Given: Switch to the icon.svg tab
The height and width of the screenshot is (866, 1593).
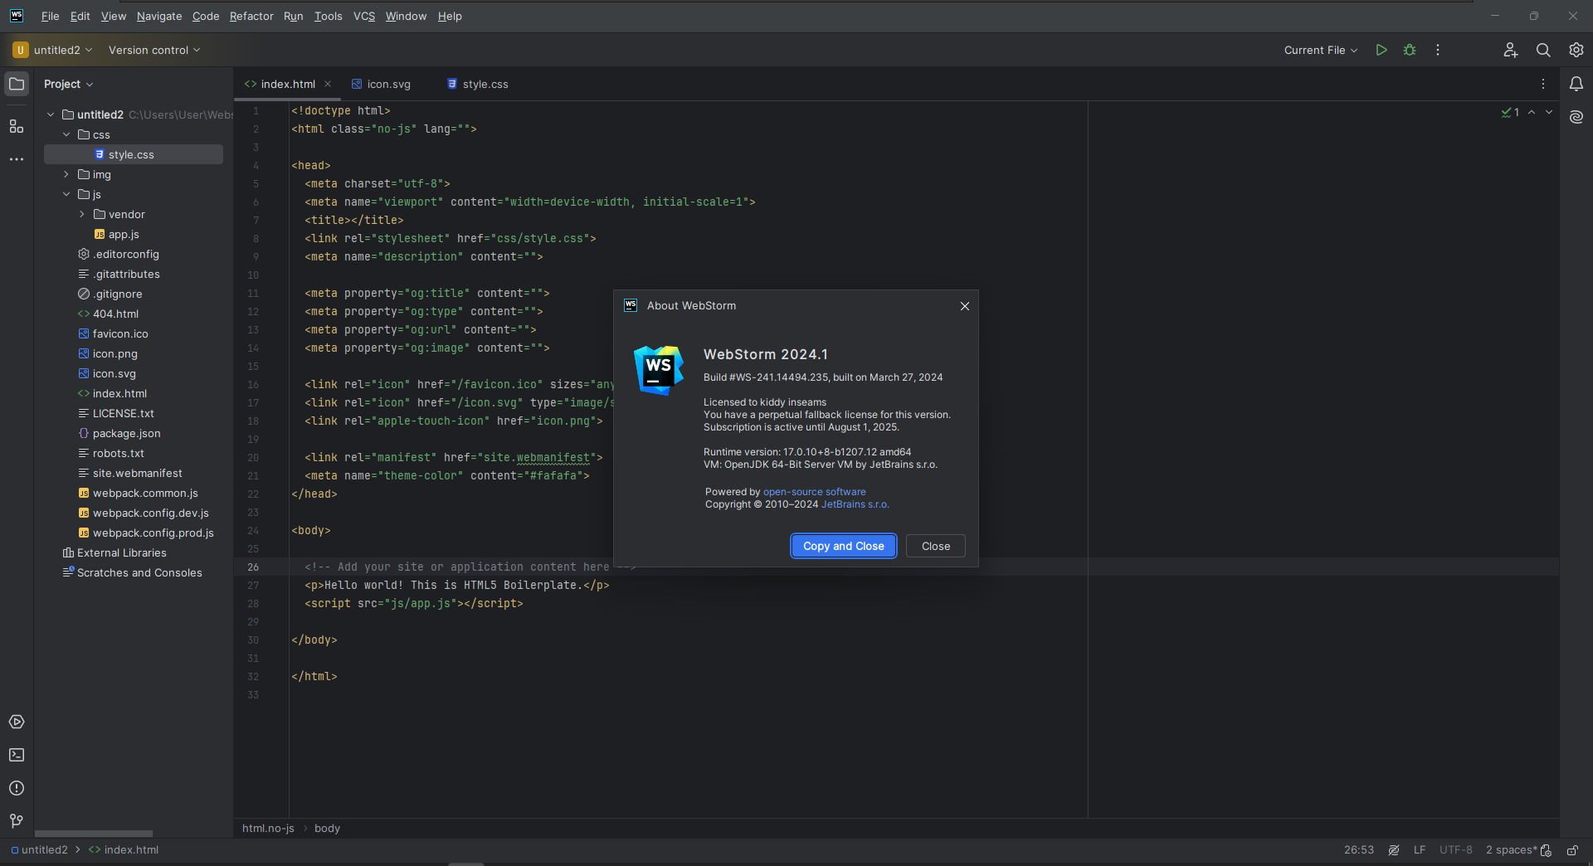Looking at the screenshot, I should tap(382, 84).
